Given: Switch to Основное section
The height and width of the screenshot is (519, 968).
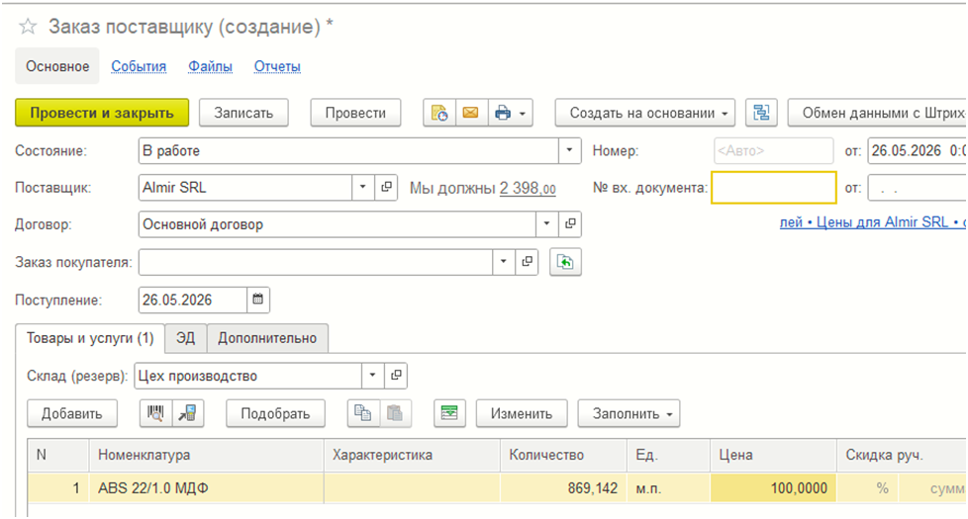Looking at the screenshot, I should pos(57,66).
